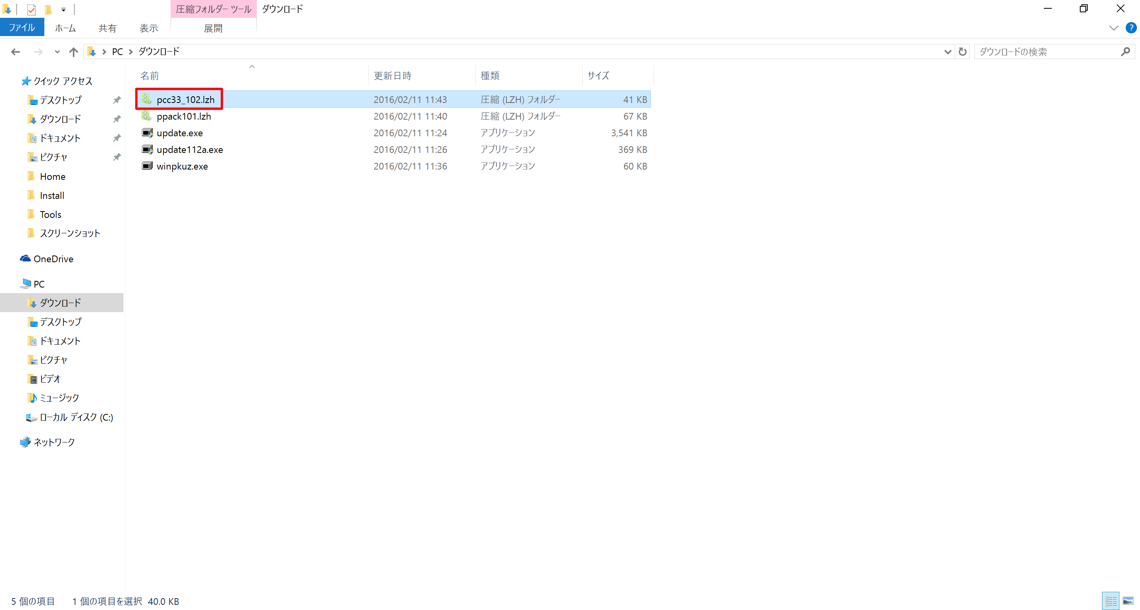Click the Forward navigation arrow

point(38,52)
